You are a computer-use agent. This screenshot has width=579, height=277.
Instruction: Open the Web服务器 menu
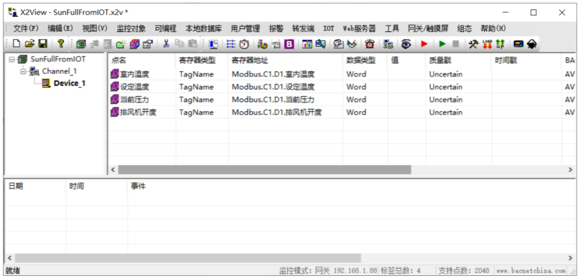point(359,29)
